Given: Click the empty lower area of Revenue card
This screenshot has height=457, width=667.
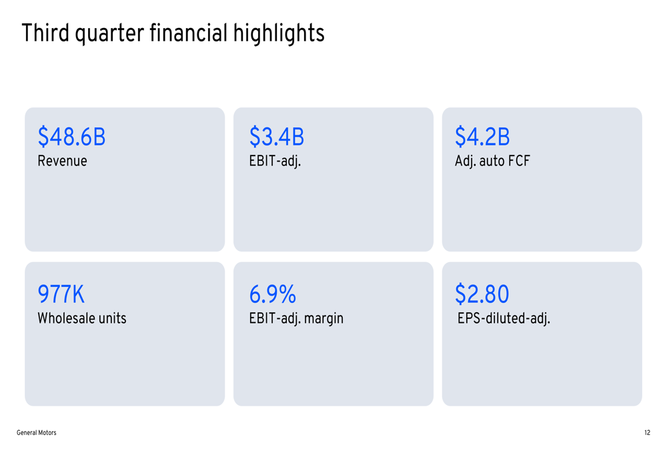Looking at the screenshot, I should (125, 213).
